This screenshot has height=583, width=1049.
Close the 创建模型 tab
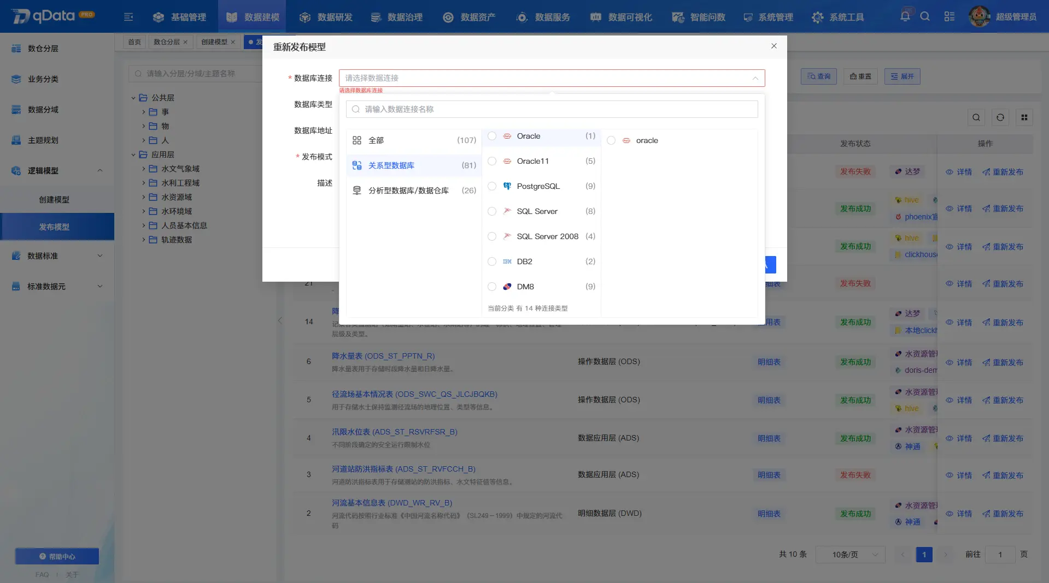click(x=233, y=42)
